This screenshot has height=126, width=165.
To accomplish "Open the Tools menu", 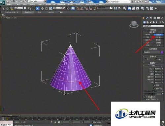I will 18,5.
